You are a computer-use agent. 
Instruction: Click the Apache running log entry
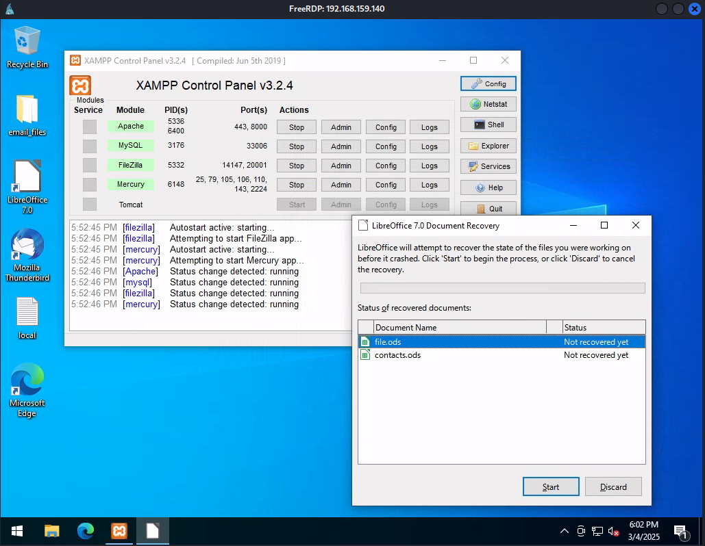[185, 271]
